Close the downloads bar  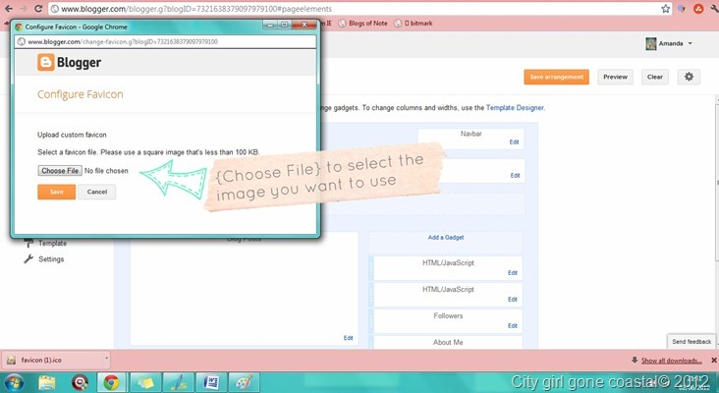pyautogui.click(x=713, y=361)
